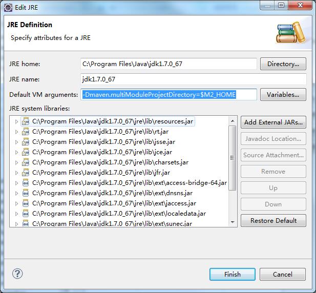Click the jar icon beside jfr.jar

coord(26,173)
